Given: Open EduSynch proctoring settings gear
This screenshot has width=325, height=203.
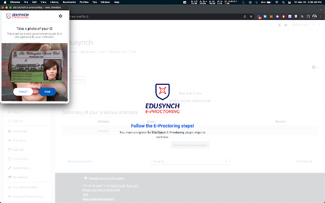Looking at the screenshot, I should click(60, 16).
